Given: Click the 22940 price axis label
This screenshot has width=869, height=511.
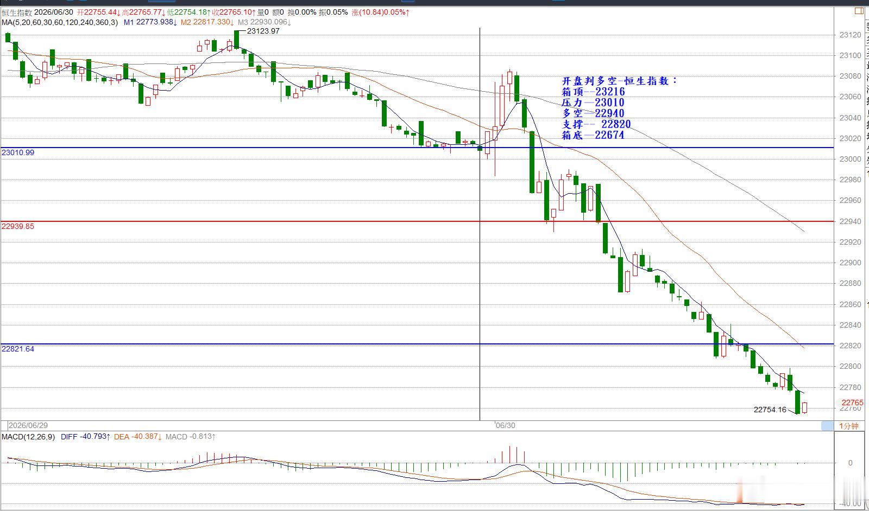Looking at the screenshot, I should 850,221.
